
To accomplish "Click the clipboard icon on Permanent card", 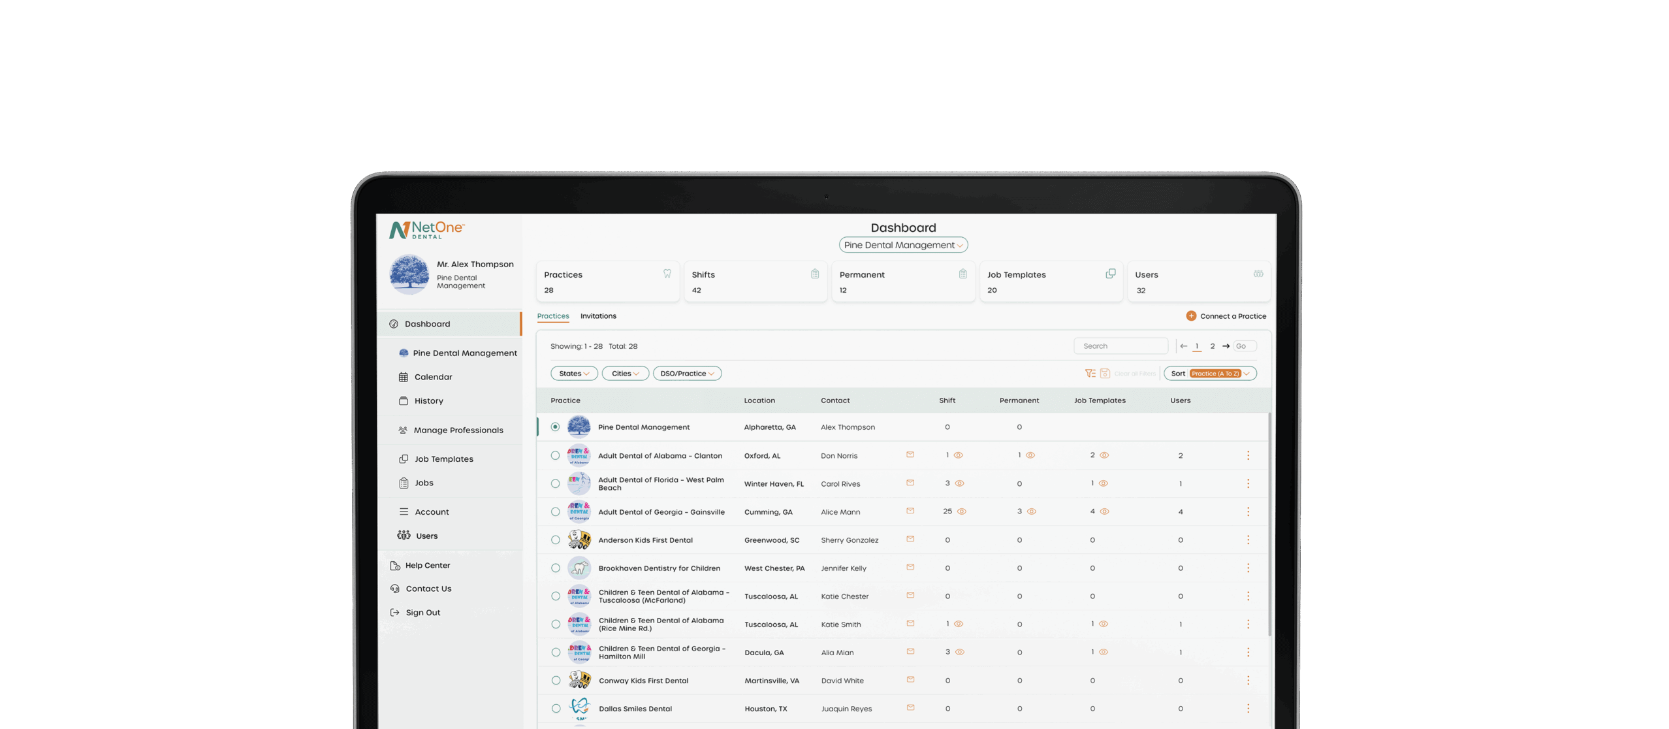I will click(962, 274).
